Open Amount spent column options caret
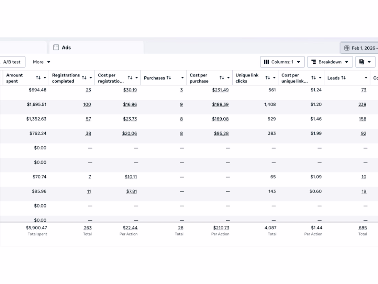This screenshot has width=378, height=284. click(x=45, y=78)
